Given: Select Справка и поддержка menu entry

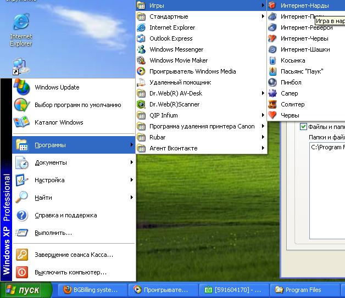Looking at the screenshot, I should [x=74, y=215].
